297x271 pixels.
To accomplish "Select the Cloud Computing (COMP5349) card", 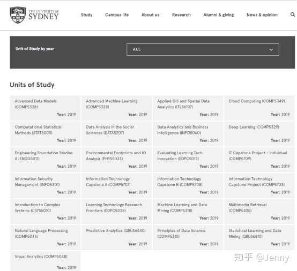I will [259, 108].
